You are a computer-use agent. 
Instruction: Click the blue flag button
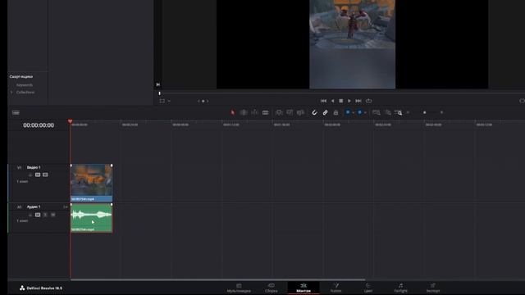(x=348, y=112)
